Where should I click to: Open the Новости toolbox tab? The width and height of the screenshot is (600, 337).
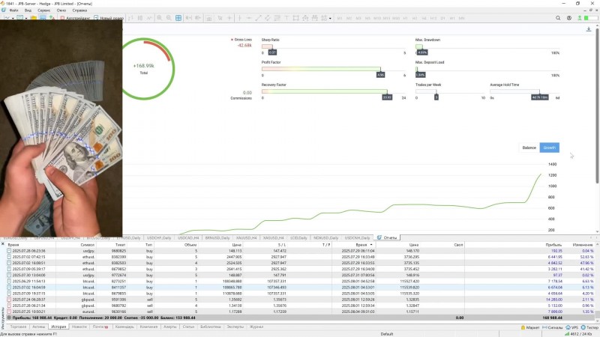(79, 327)
